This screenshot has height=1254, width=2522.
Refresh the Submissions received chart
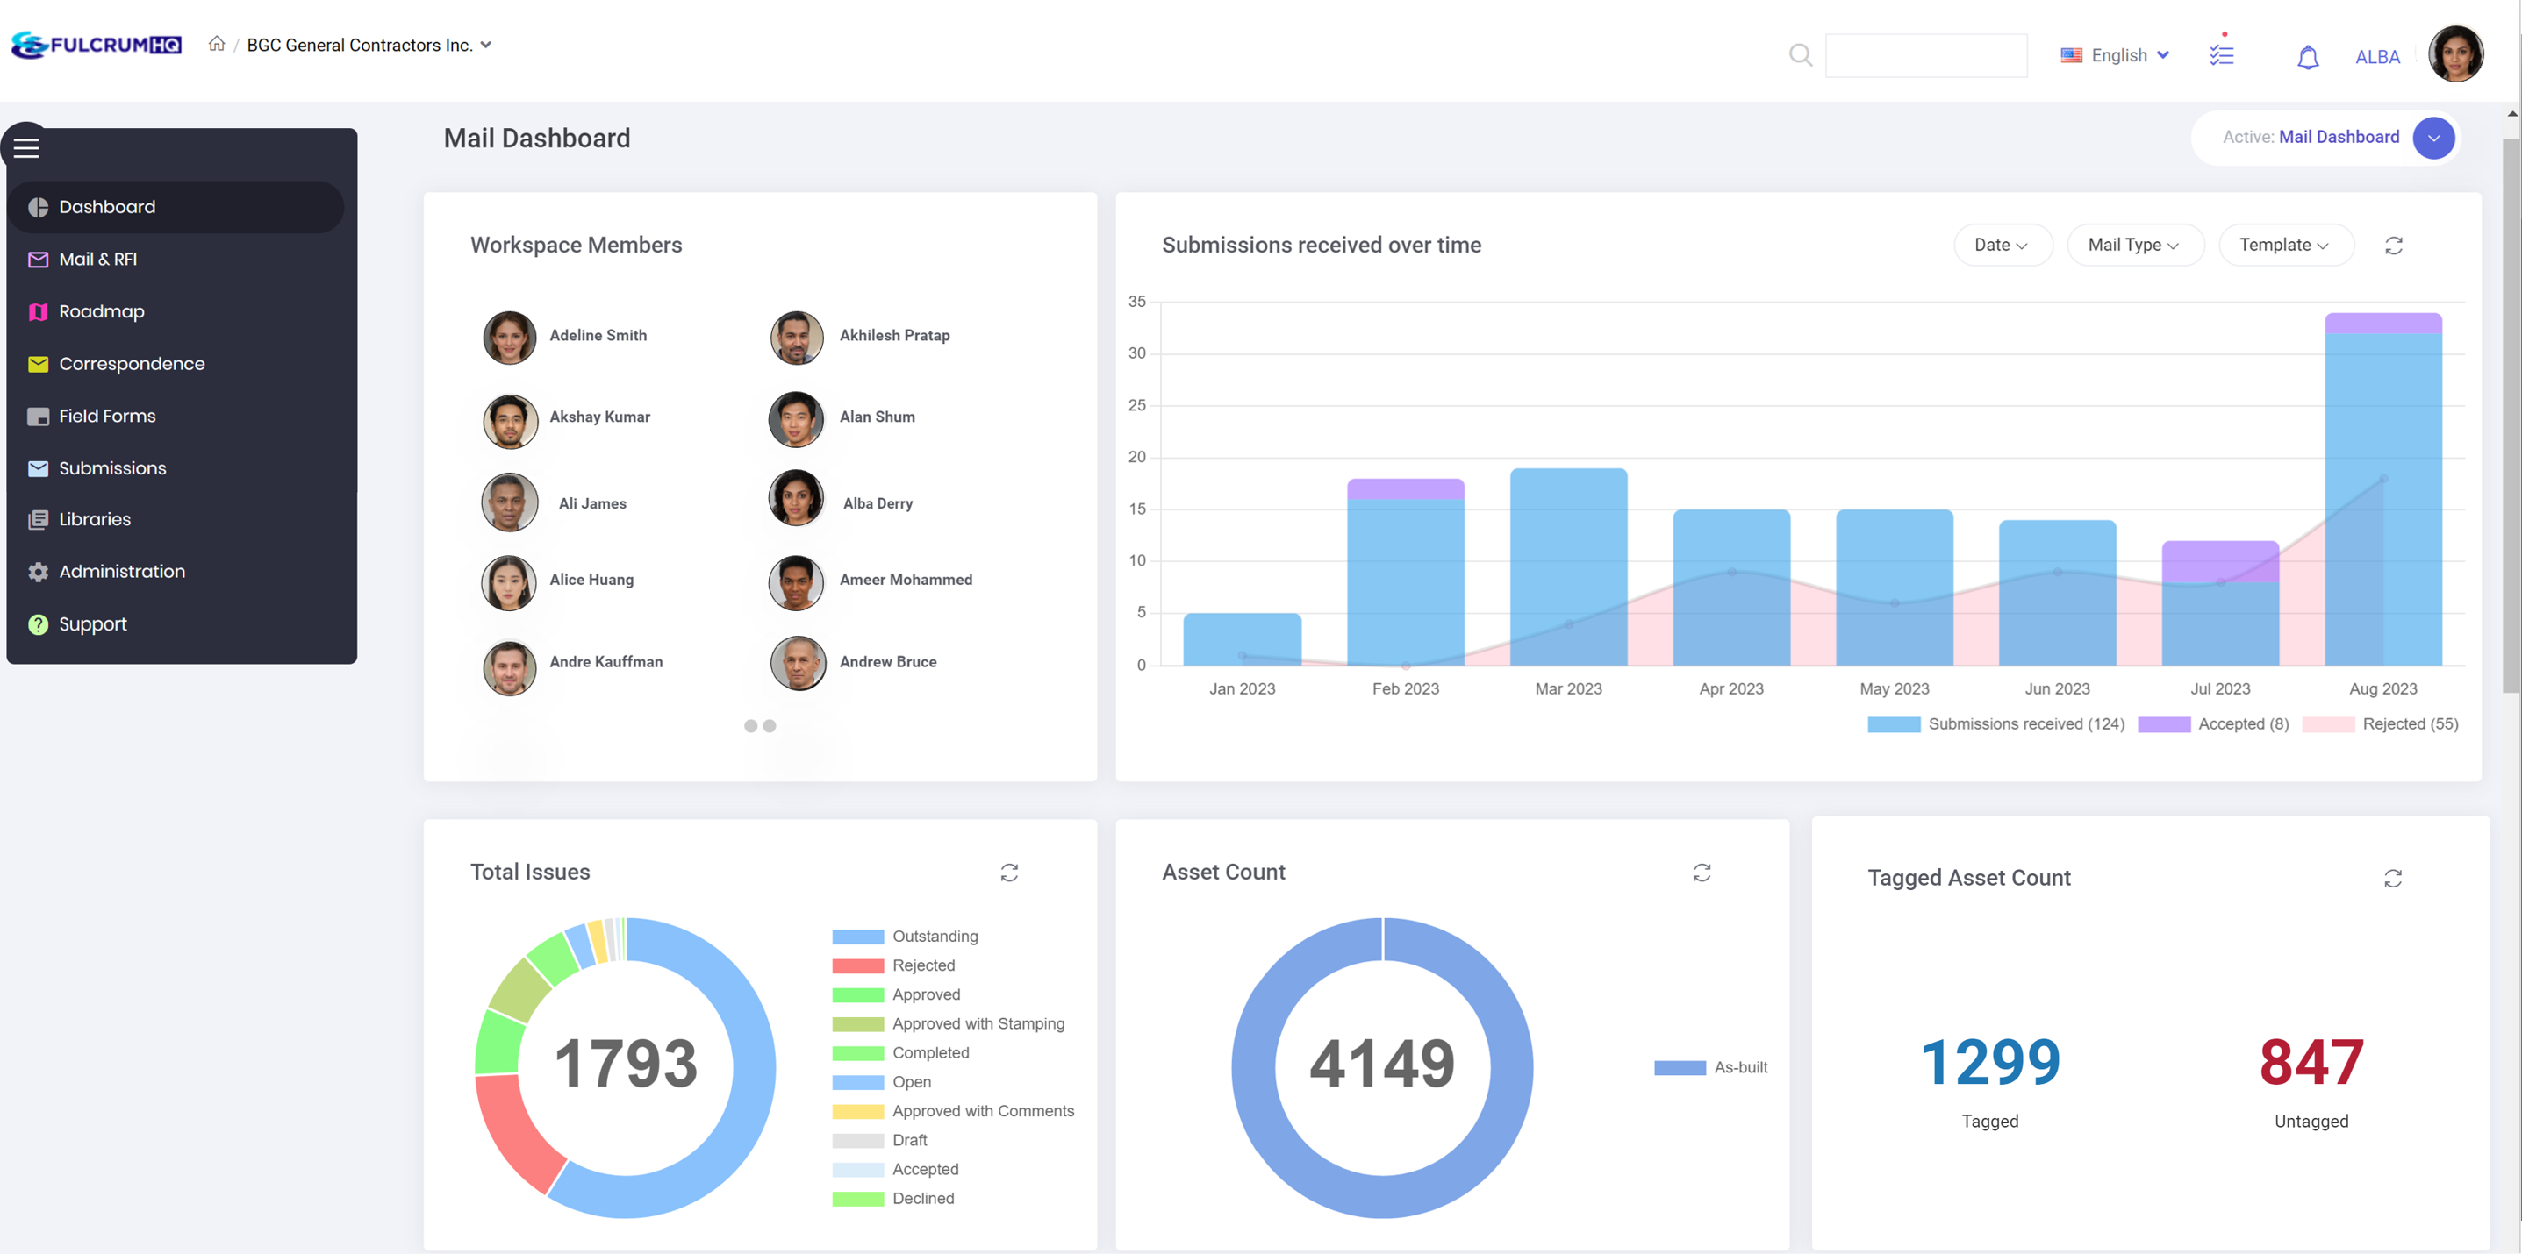(2394, 246)
